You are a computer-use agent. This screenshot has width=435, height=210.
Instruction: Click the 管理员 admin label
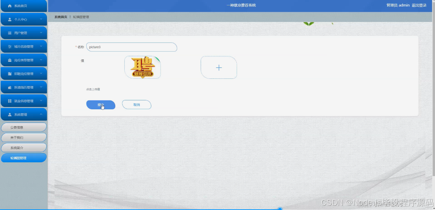(x=398, y=5)
